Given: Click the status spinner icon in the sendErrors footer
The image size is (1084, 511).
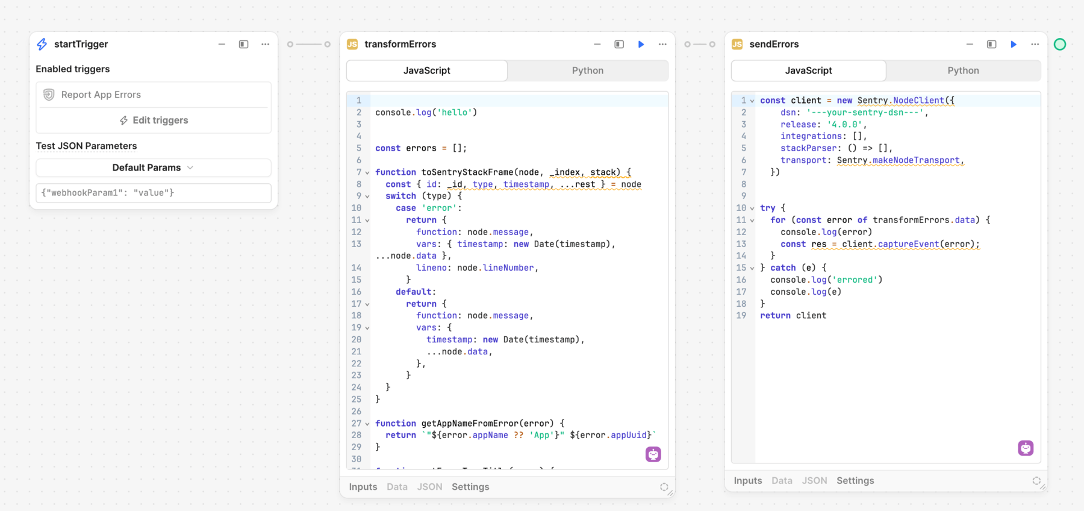Looking at the screenshot, I should tap(1036, 481).
